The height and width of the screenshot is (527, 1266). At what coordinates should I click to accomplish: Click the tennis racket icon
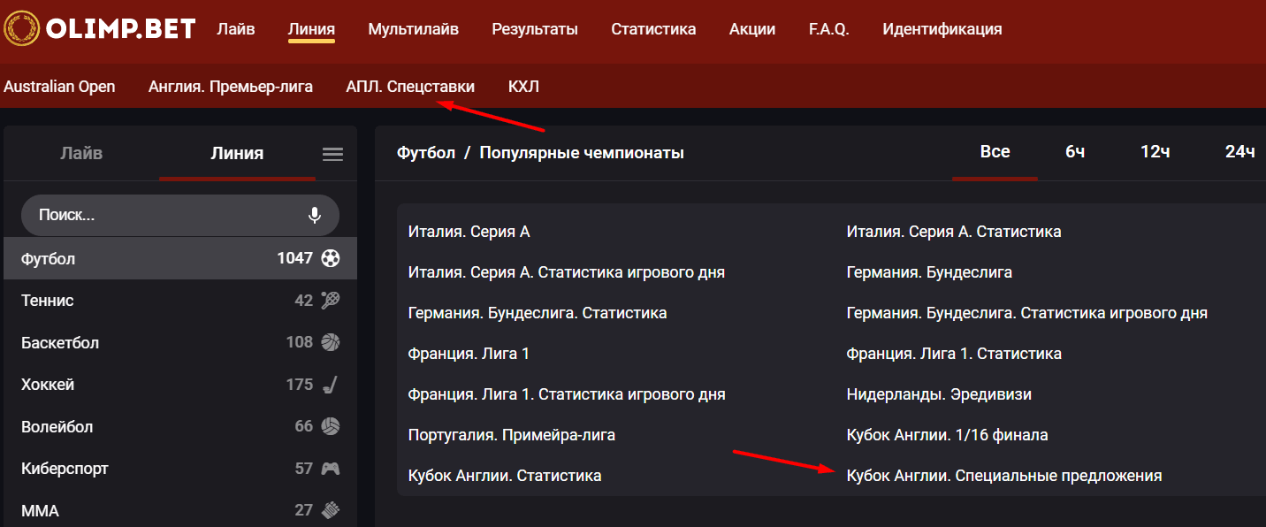[x=331, y=301]
